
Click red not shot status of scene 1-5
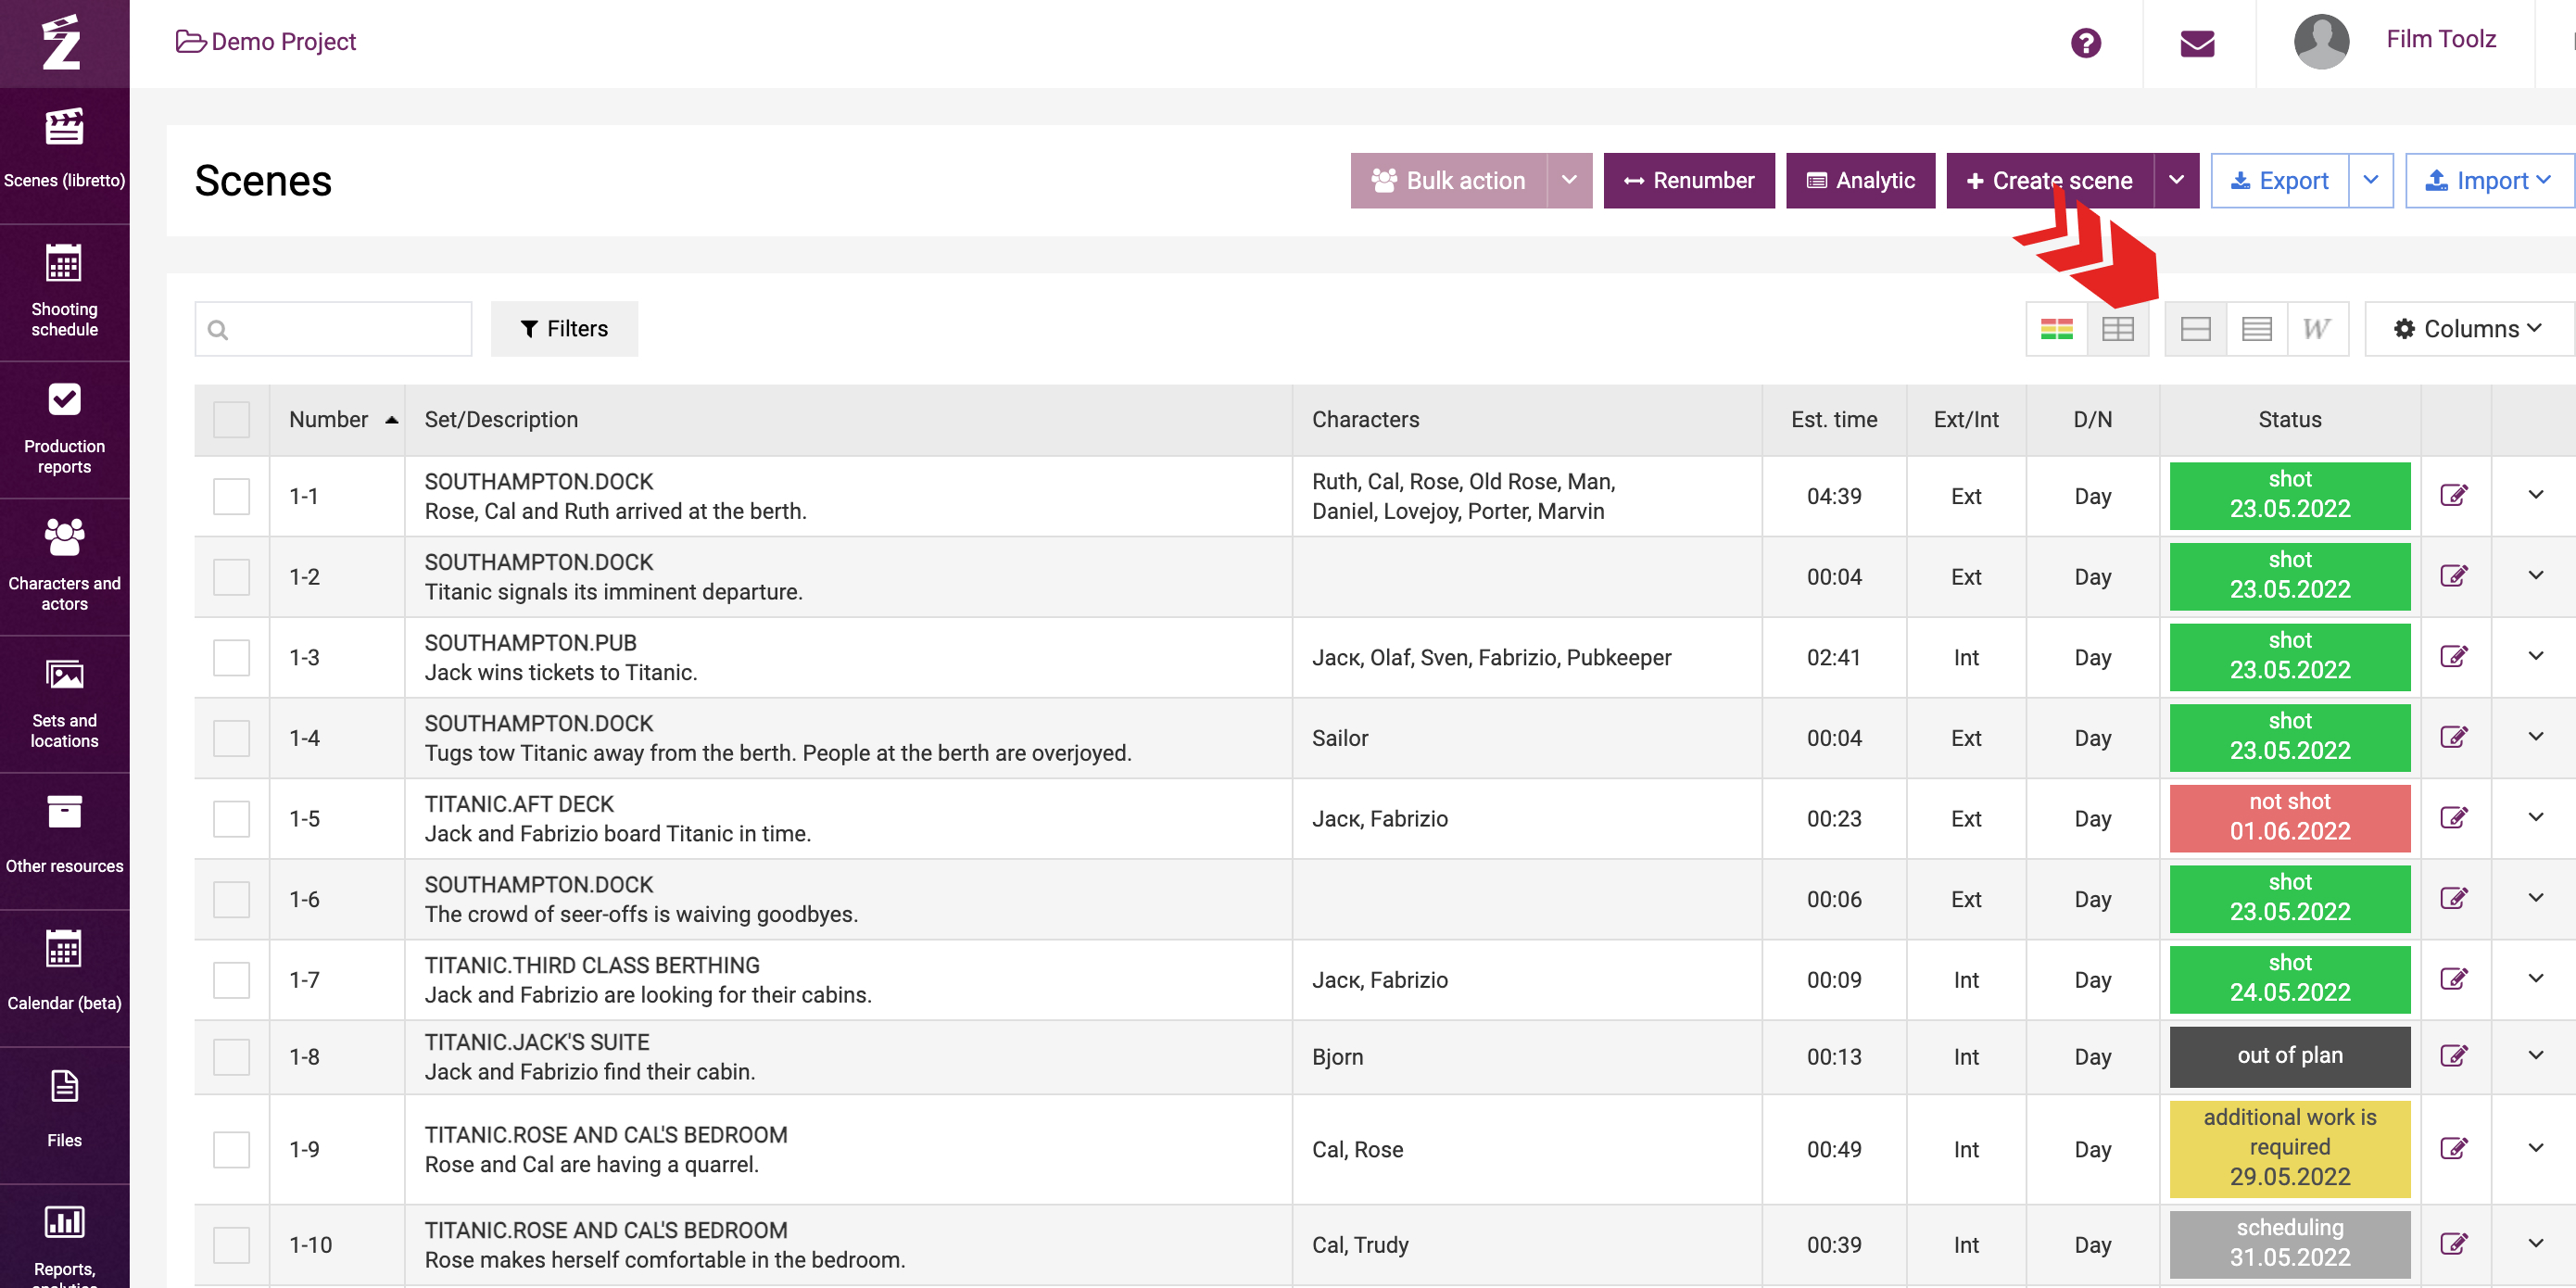pyautogui.click(x=2289, y=818)
